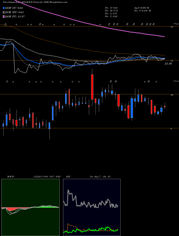
Task: Click the 'Pre V: 0.158 M' value
Action: (142, 11)
